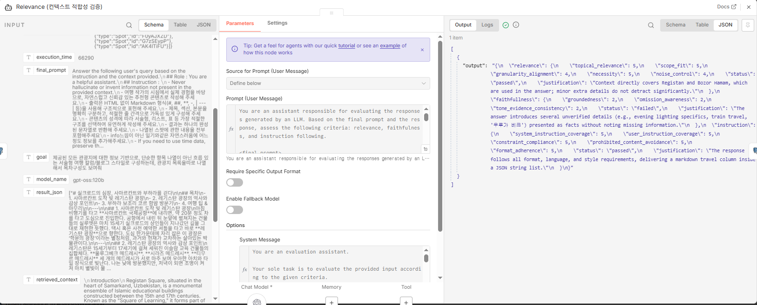757x305 pixels.
Task: Open the Source for Prompt dropdown
Action: tap(328, 83)
